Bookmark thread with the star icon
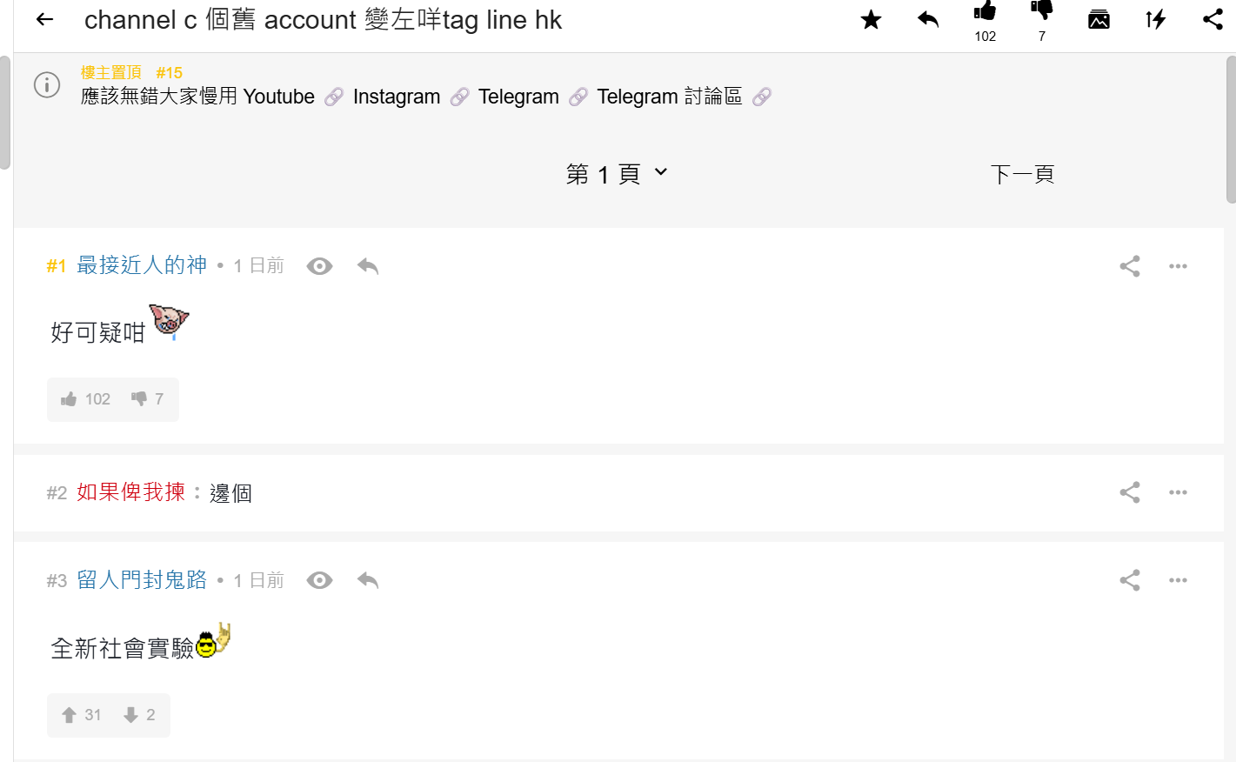This screenshot has height=762, width=1236. (x=871, y=19)
